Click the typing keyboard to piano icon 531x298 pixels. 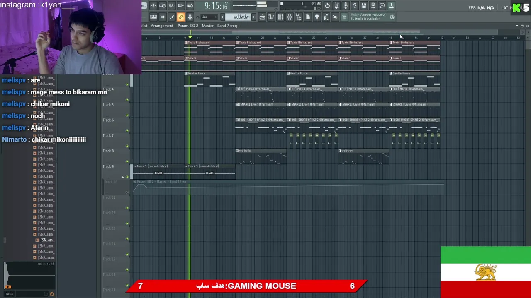(153, 17)
